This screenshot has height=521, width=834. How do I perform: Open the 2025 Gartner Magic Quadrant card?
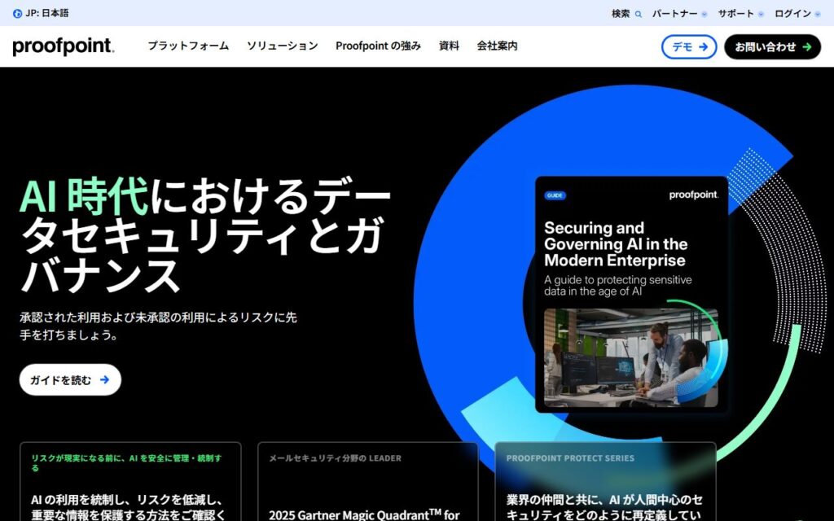(x=368, y=482)
